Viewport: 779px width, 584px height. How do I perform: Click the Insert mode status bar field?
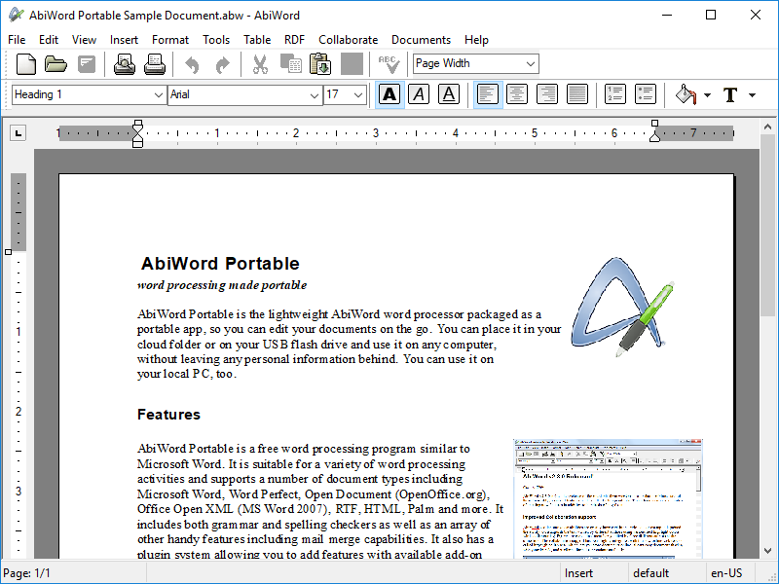(x=578, y=573)
